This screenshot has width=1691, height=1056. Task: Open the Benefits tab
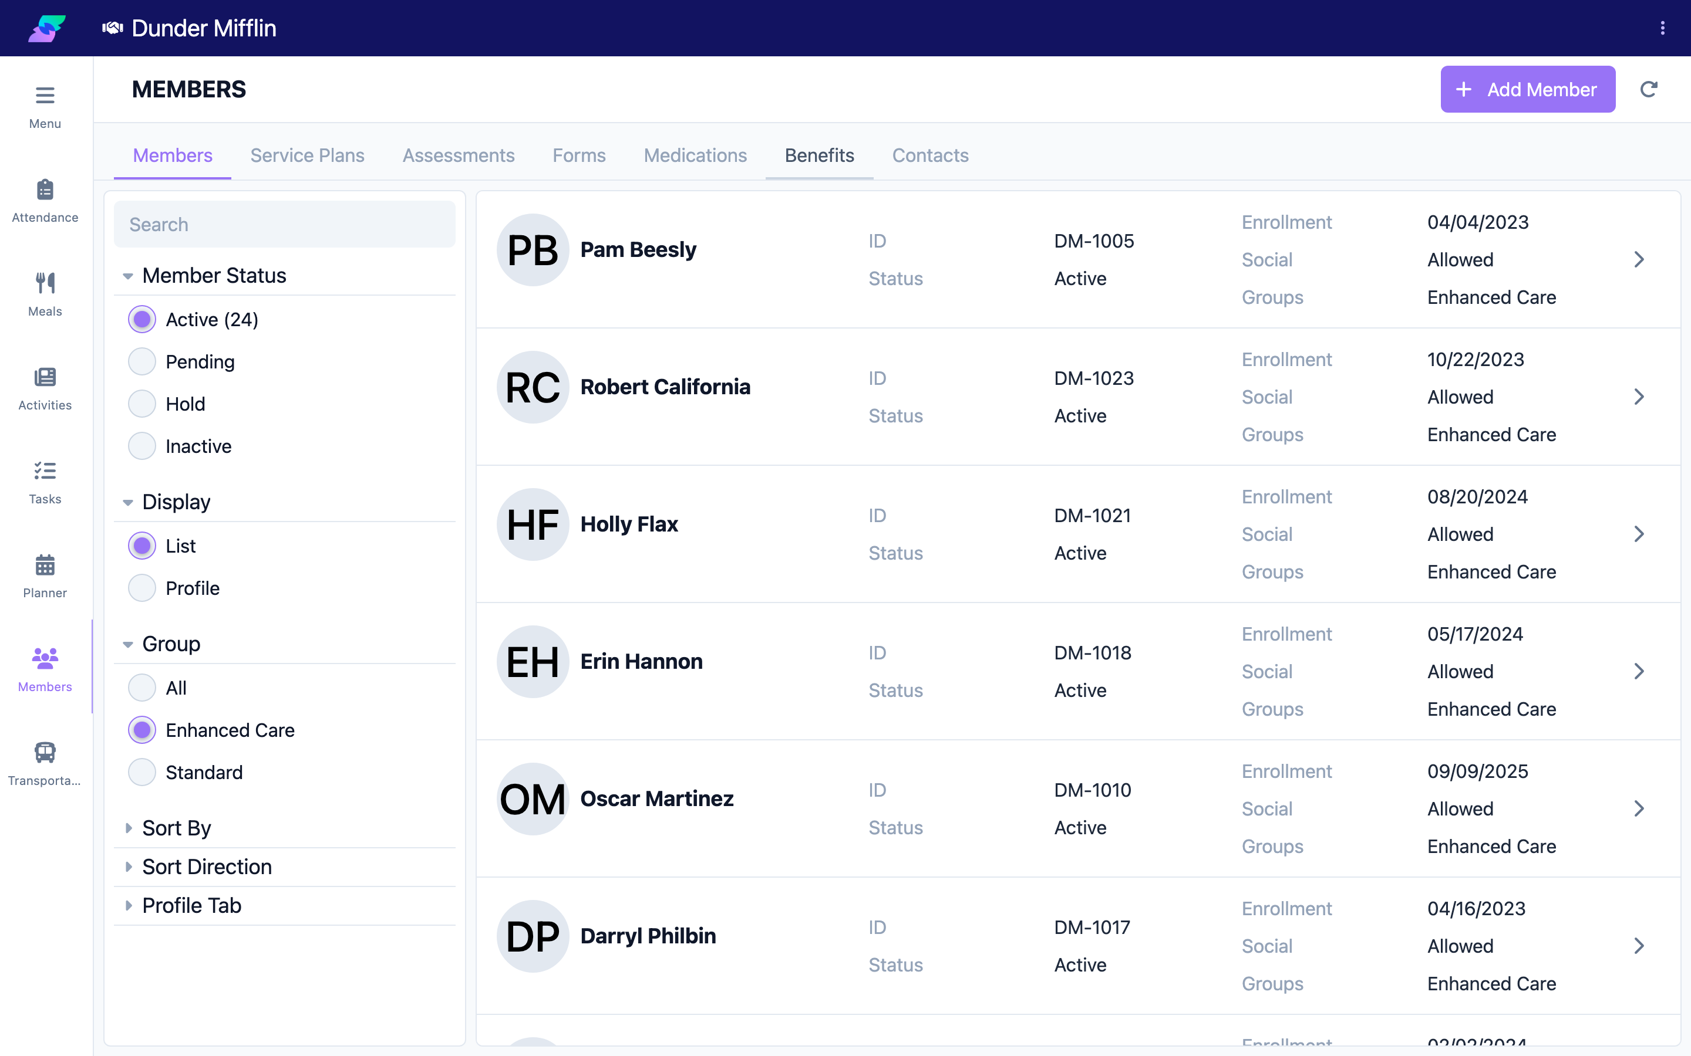[819, 155]
